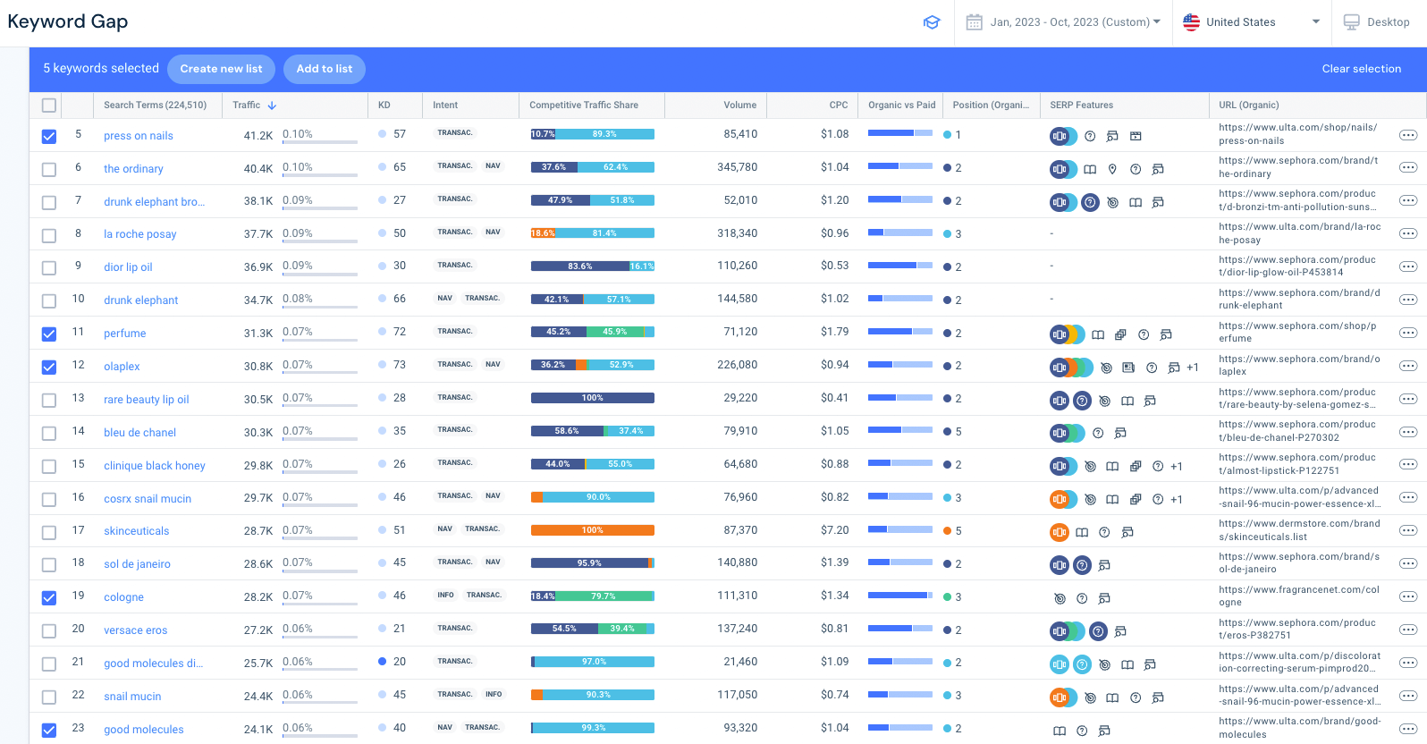Click the Intent column header
Screen dimensions: 1427x744
(445, 105)
